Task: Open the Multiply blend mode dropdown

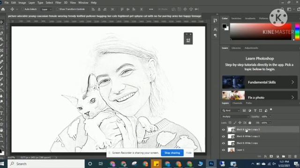Action: coord(235,117)
